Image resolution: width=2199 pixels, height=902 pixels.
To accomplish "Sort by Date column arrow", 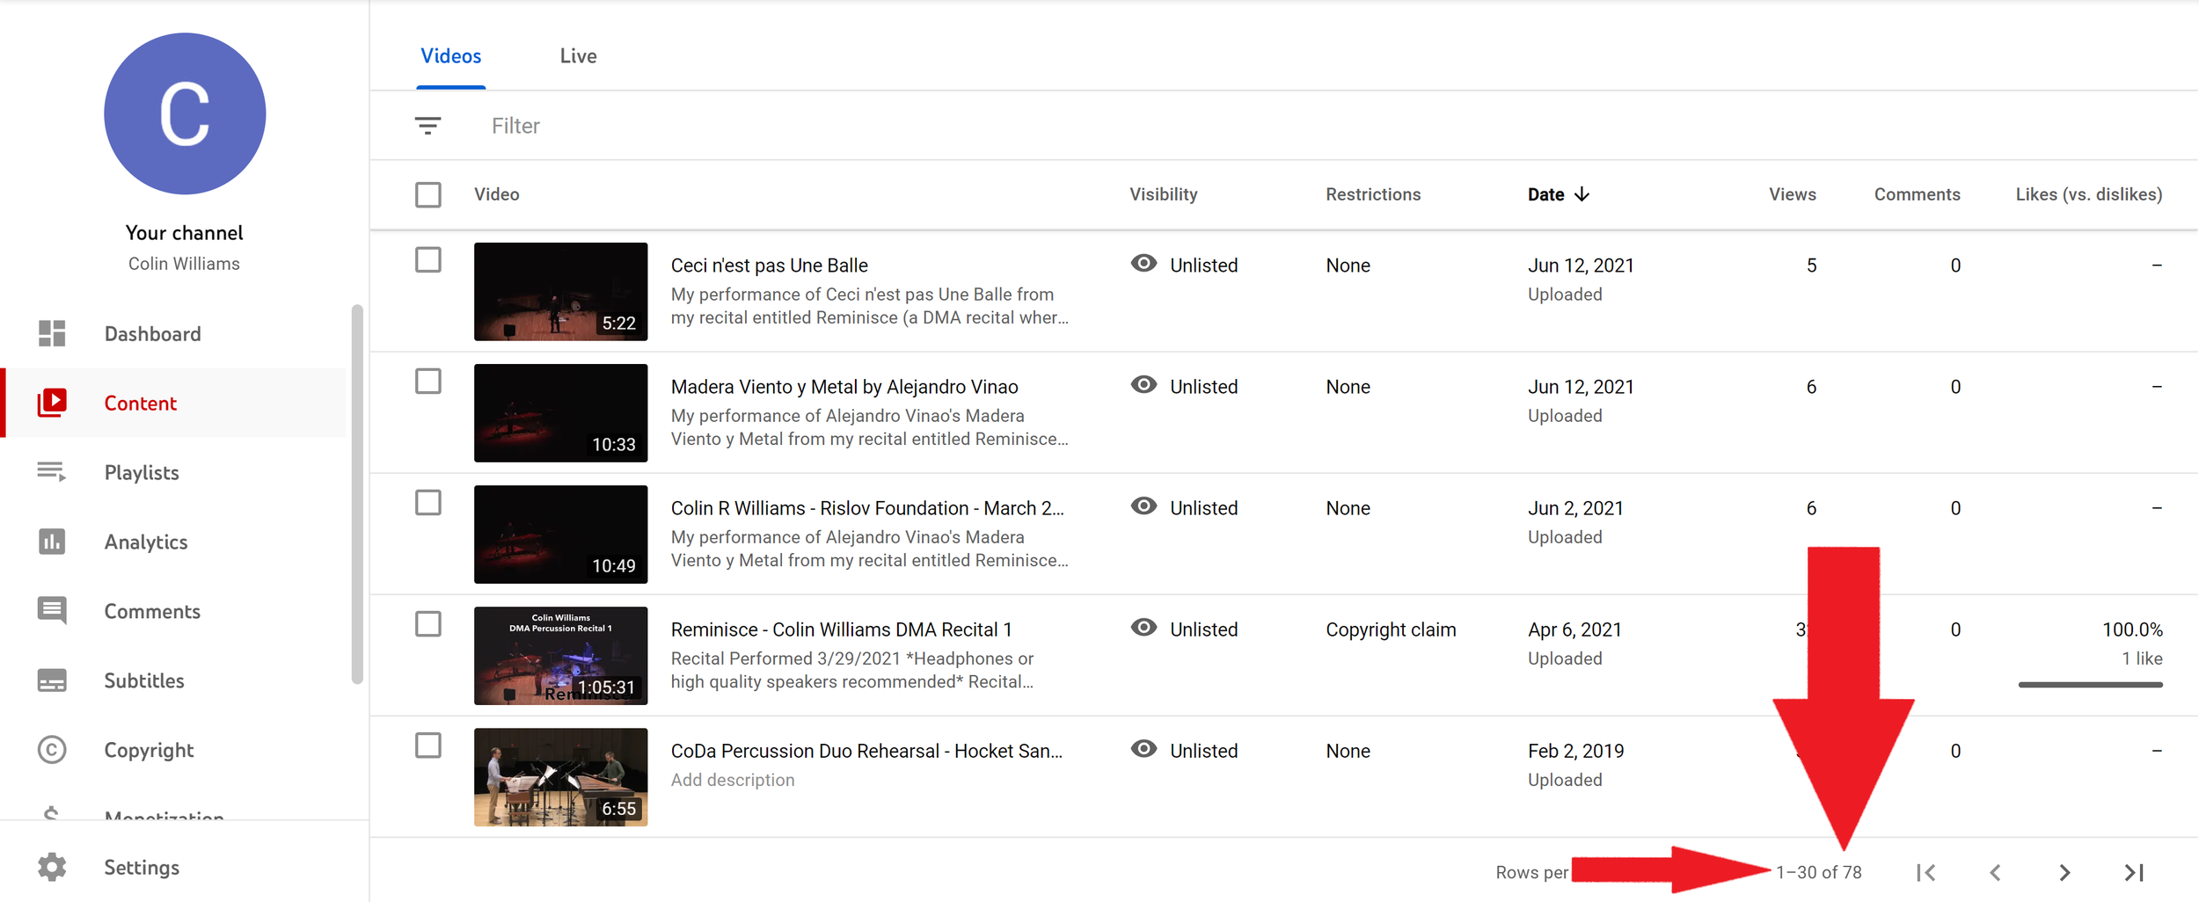I will pos(1582,194).
